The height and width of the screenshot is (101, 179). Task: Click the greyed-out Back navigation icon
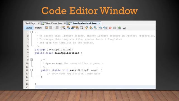pos(51,28)
